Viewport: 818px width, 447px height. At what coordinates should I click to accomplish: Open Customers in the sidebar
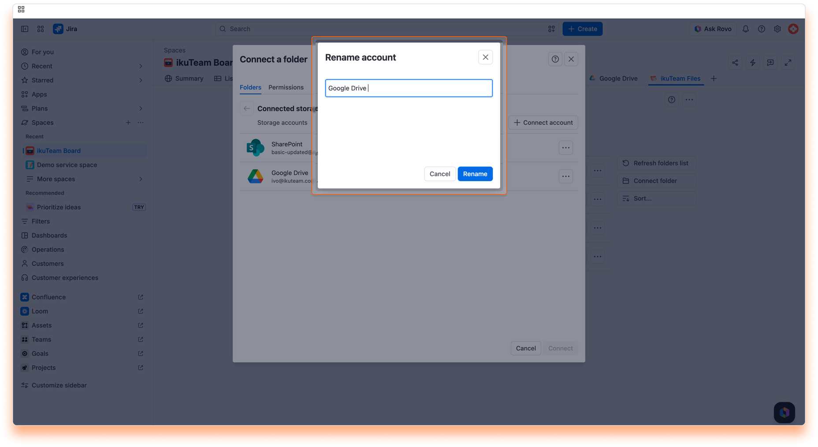[x=48, y=264]
